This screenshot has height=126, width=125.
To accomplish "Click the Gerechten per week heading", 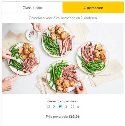I will [x=63, y=101].
